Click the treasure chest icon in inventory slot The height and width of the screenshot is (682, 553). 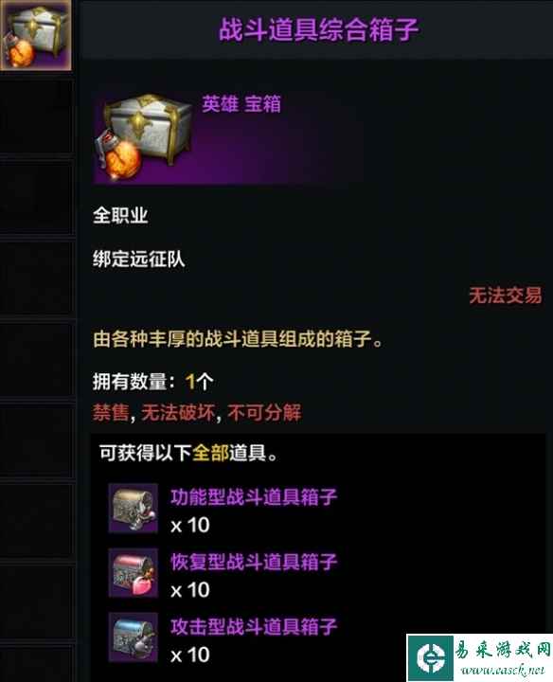pos(35,35)
